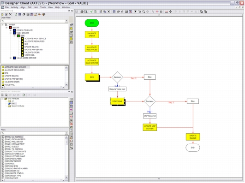Image resolution: width=245 pixels, height=183 pixels.
Task: Click the green checkmark validate icon
Action: point(91,12)
